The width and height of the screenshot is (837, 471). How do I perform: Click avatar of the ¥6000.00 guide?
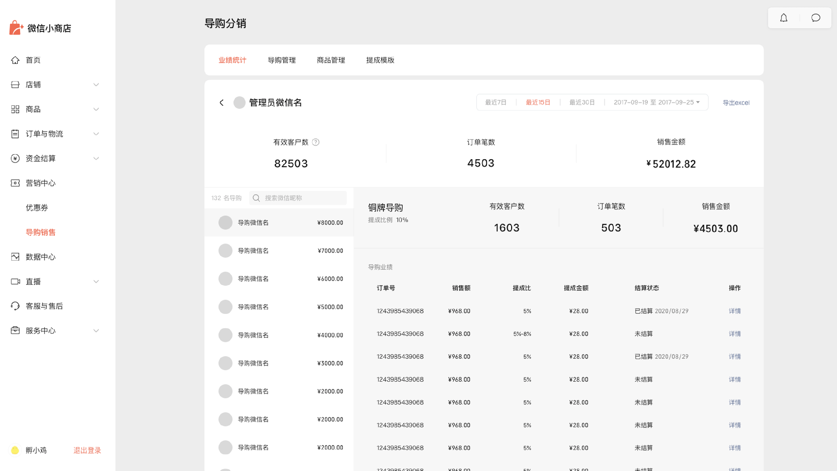(x=225, y=279)
